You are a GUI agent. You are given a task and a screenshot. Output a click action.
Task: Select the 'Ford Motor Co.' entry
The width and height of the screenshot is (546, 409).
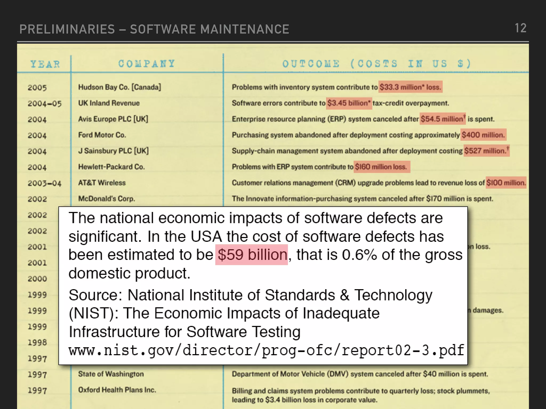pos(102,135)
